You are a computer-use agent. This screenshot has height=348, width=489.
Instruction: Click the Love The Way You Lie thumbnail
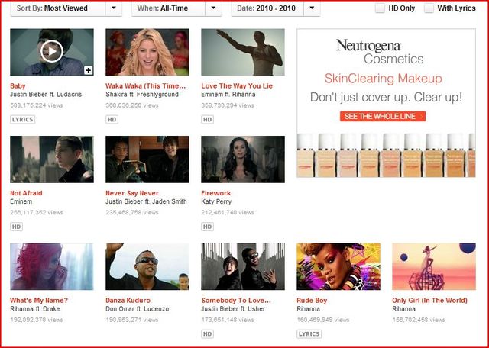[243, 52]
